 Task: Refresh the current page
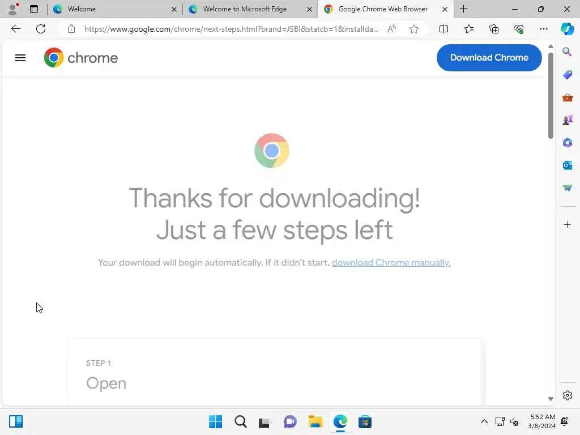point(41,29)
